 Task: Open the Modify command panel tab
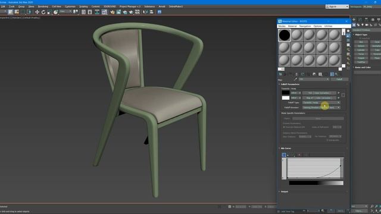tap(360, 20)
